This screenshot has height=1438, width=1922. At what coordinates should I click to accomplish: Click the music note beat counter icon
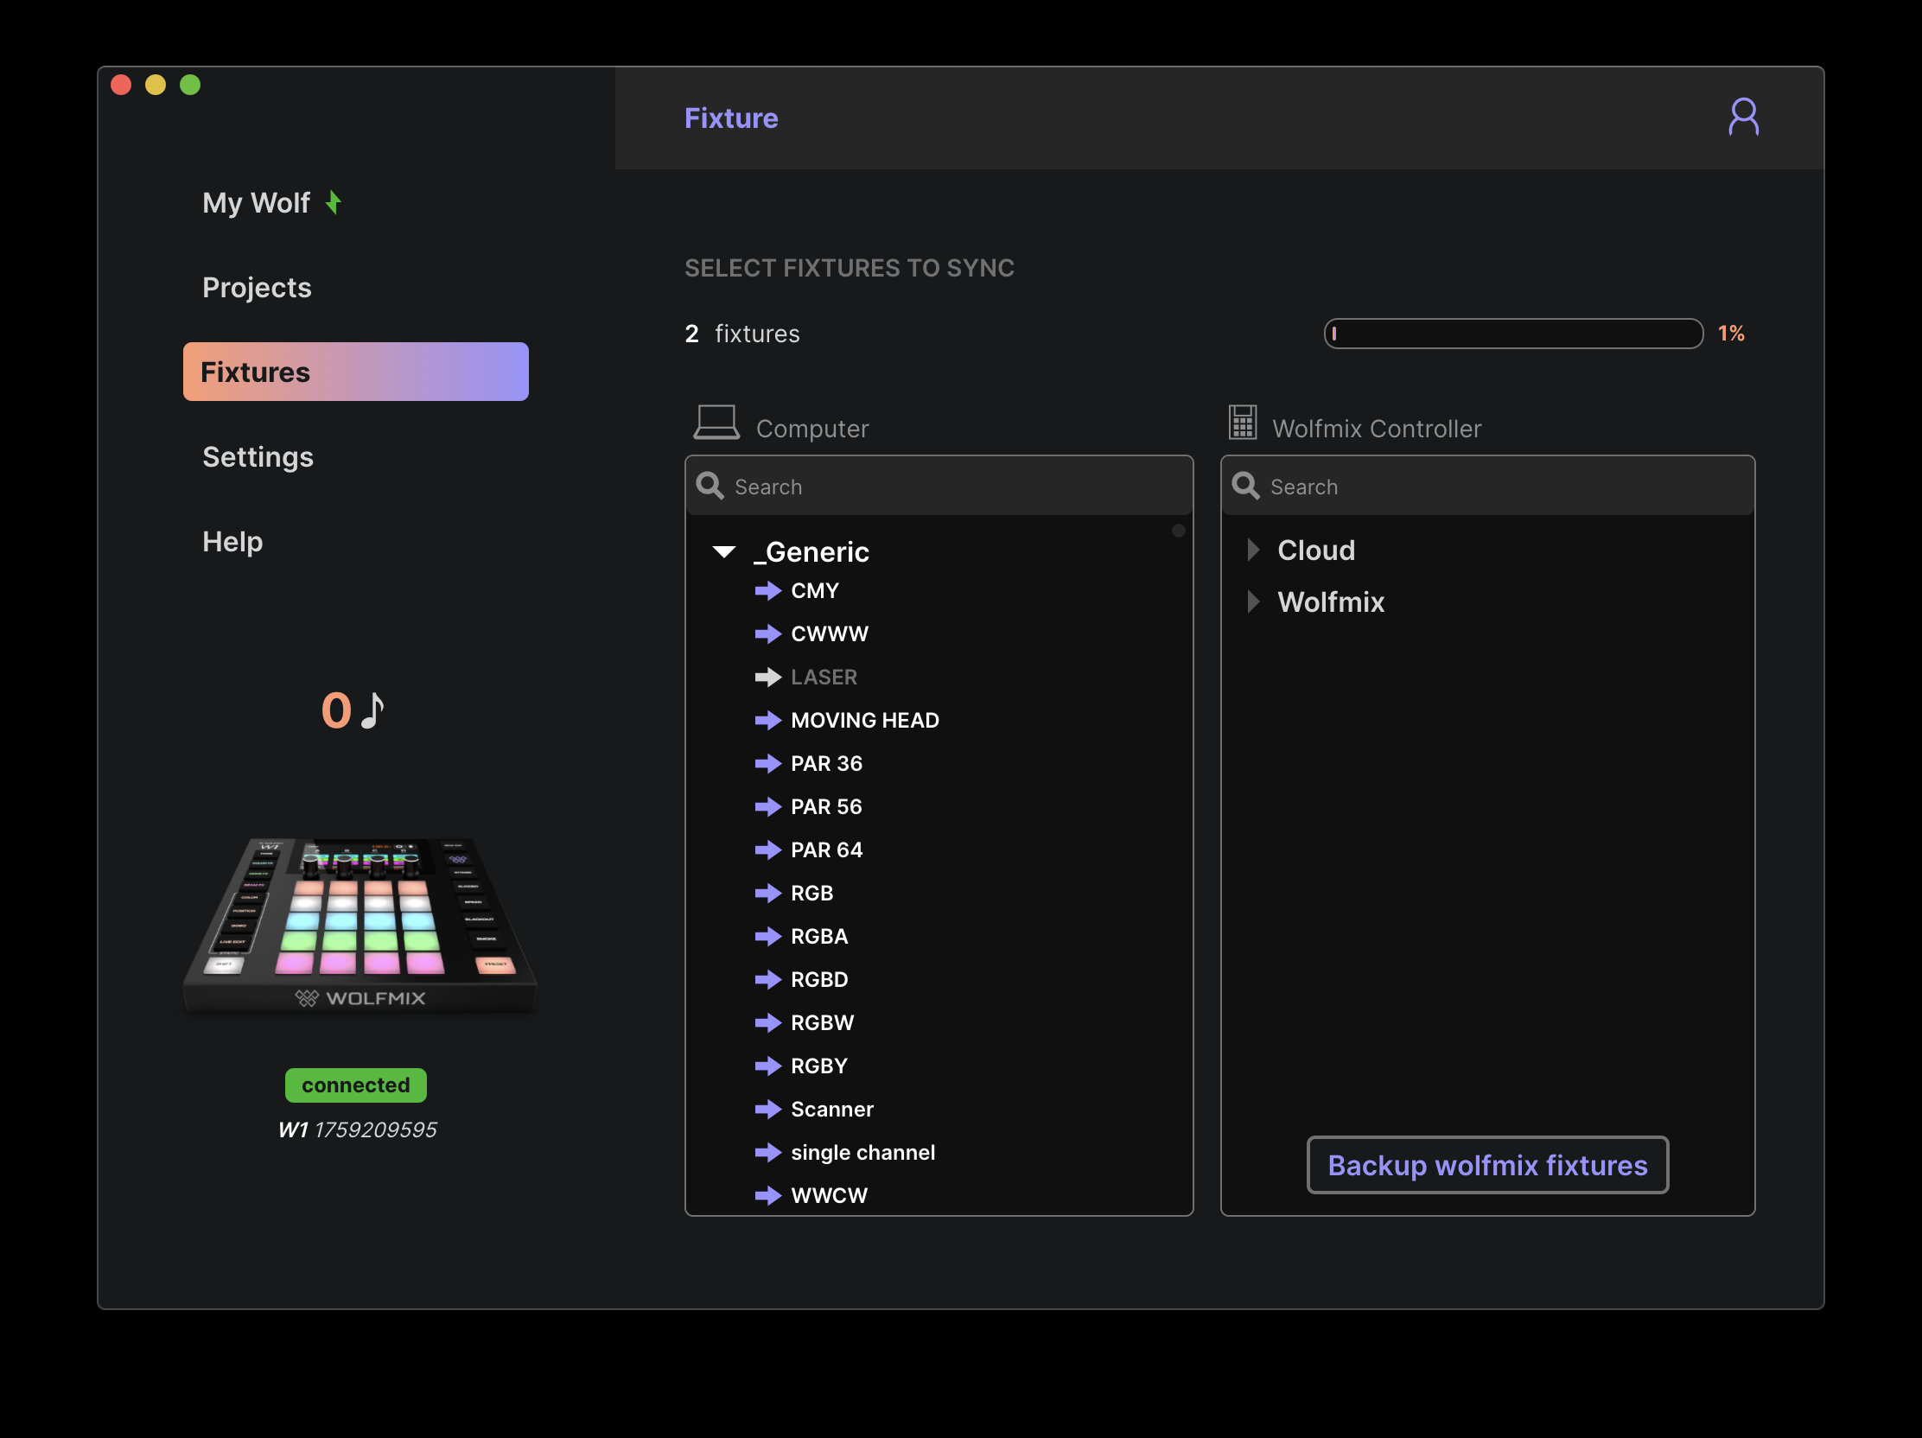[372, 709]
